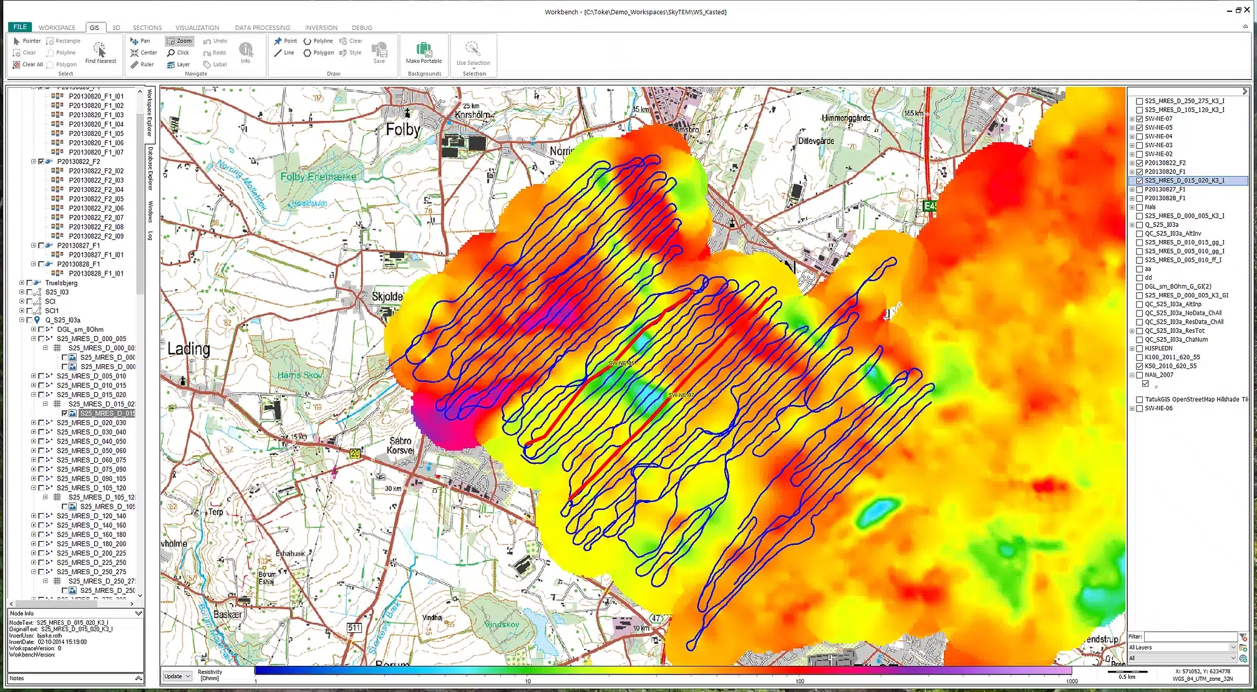
Task: Uncheck the SW-NE-07 layer
Action: click(1140, 118)
